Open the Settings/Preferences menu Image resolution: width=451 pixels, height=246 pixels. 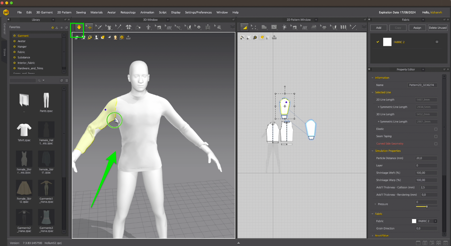198,12
